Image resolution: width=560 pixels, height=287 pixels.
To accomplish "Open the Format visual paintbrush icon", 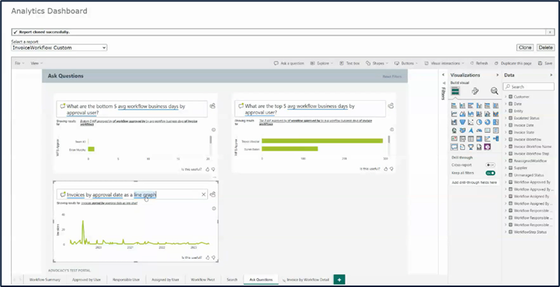I will (475, 91).
